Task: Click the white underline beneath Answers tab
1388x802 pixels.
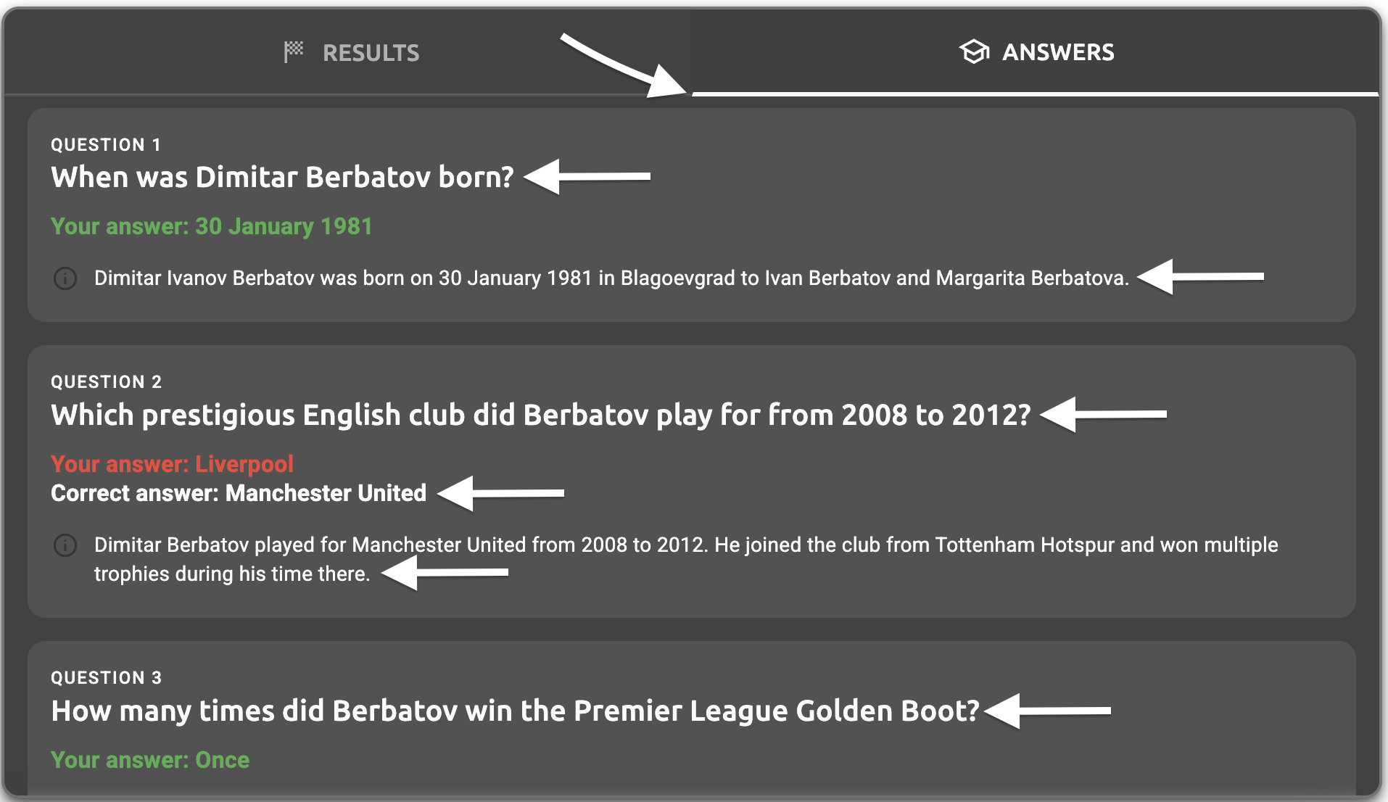Action: click(1035, 94)
